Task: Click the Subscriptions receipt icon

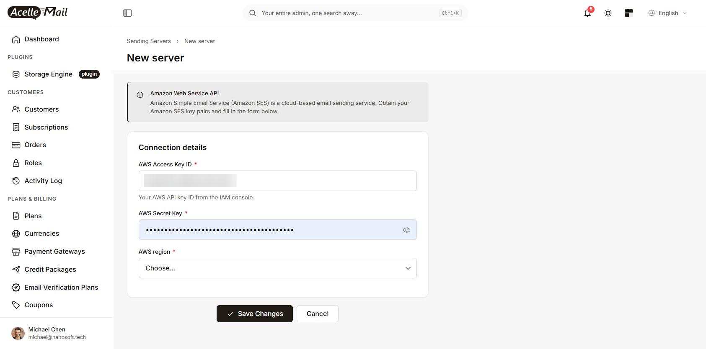Action: pos(16,127)
